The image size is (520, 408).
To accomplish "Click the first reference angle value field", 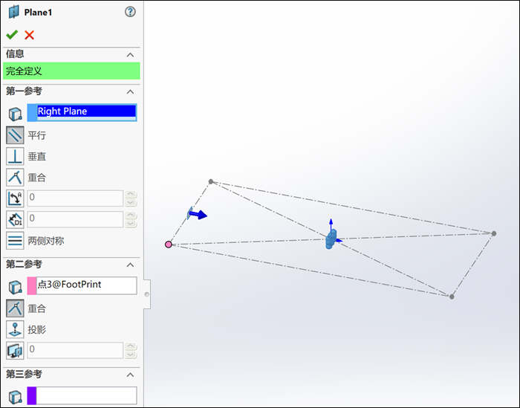I will coord(75,198).
